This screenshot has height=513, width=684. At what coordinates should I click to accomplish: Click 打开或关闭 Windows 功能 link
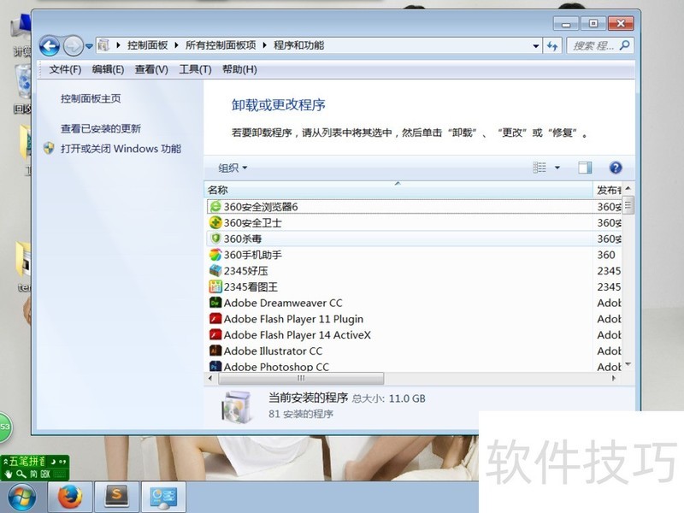pyautogui.click(x=121, y=149)
